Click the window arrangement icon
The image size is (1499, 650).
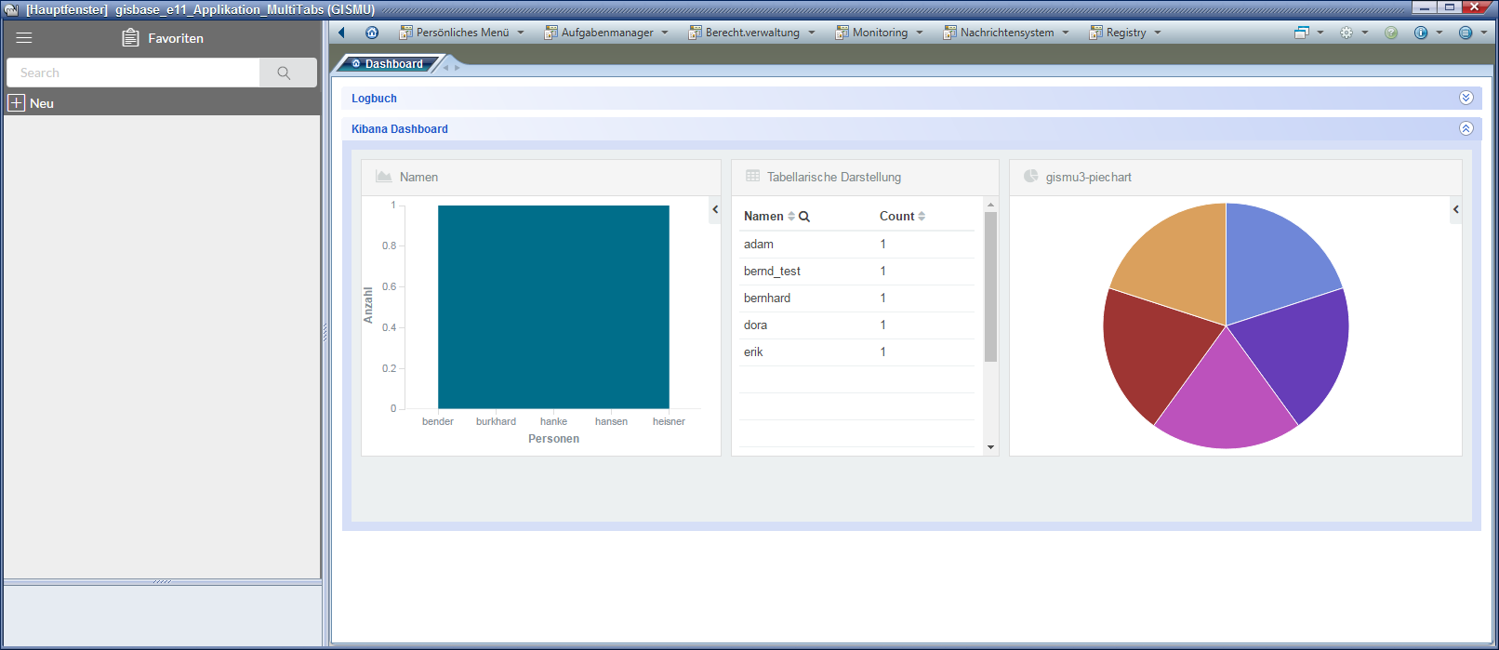pyautogui.click(x=1301, y=33)
